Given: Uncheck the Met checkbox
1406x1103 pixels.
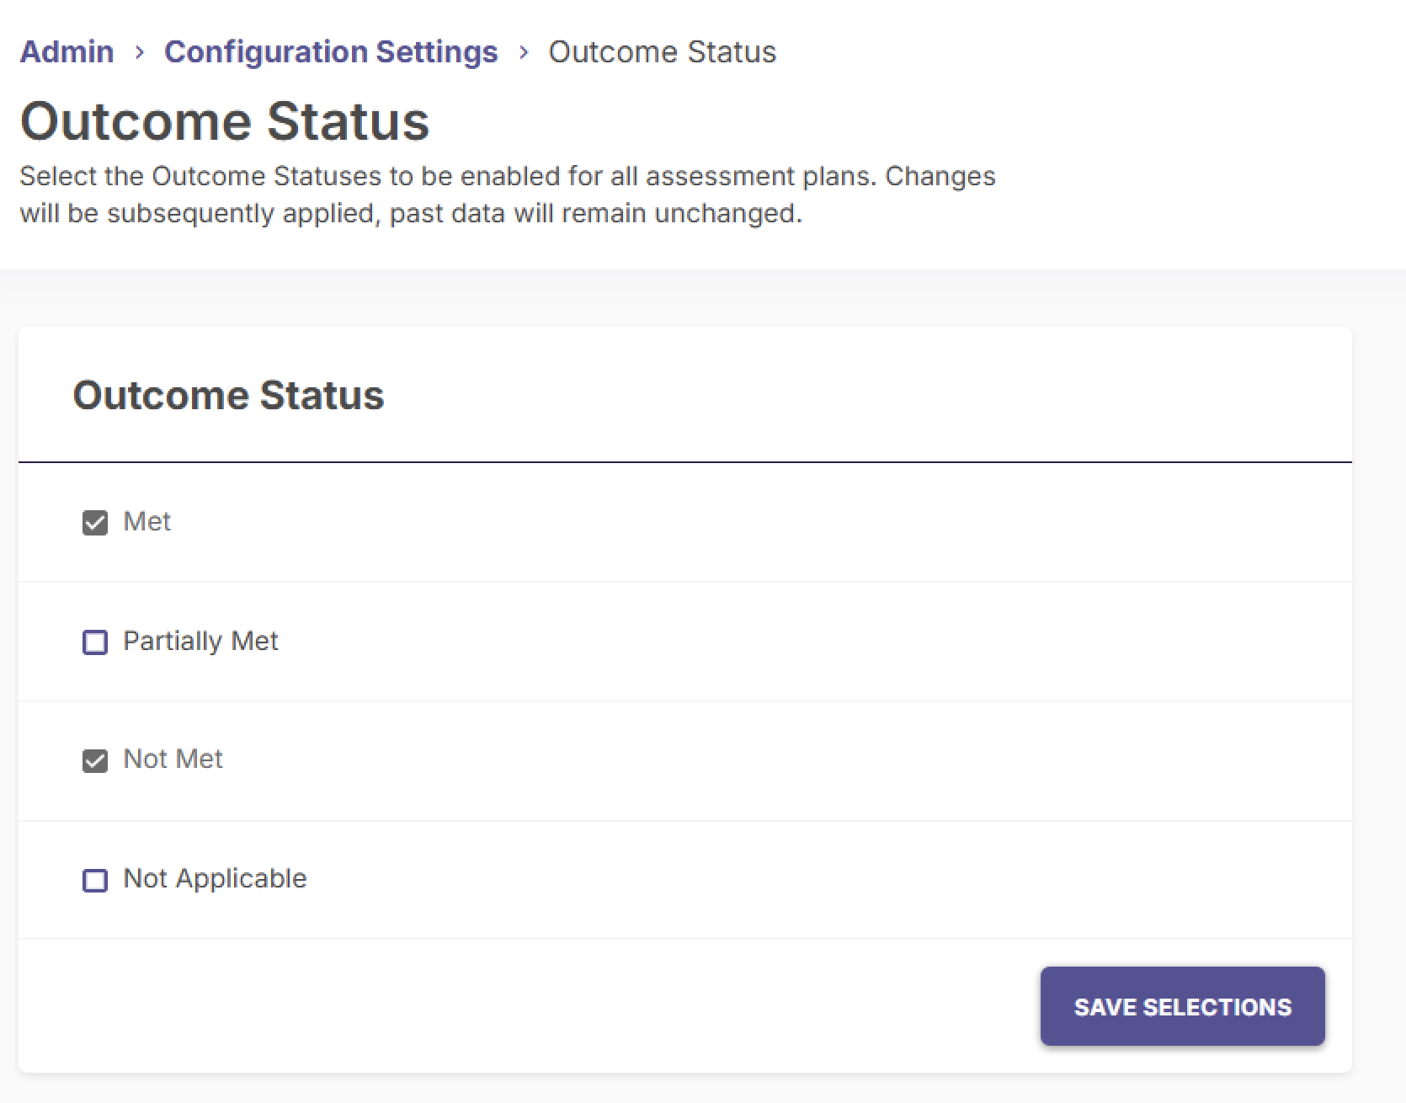Looking at the screenshot, I should [95, 523].
